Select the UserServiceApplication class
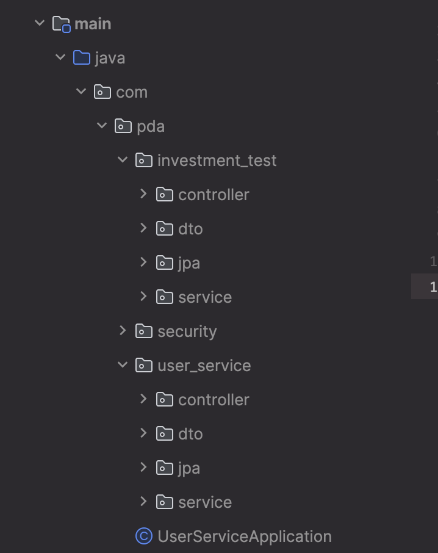 244,536
